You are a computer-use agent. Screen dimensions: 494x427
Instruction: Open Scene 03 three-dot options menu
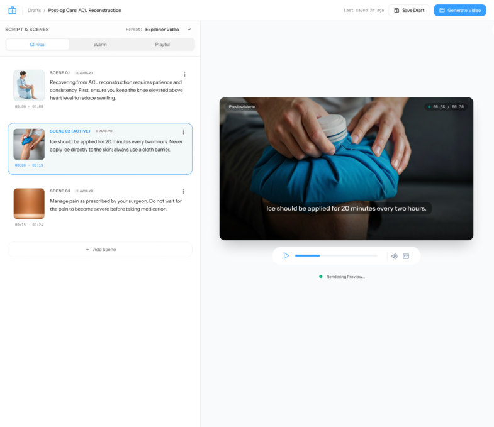click(x=184, y=191)
